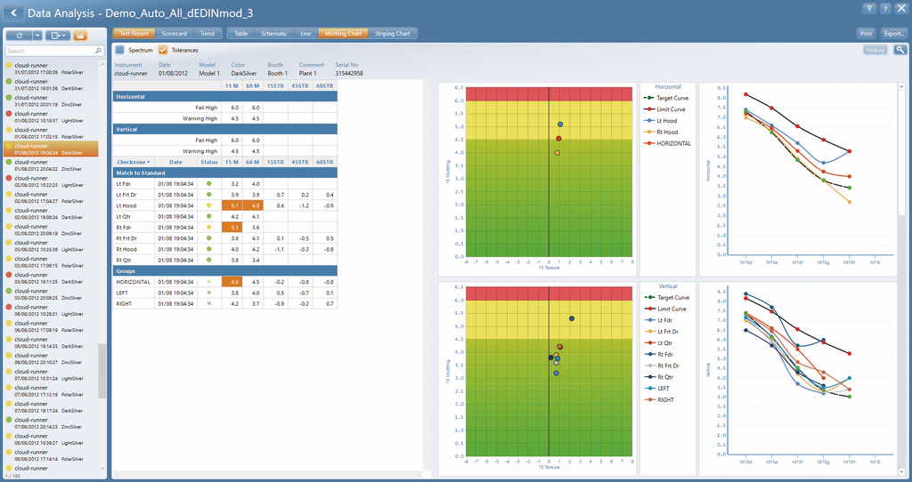Open the Trend tab
Viewport: 912px width, 482px height.
[208, 34]
